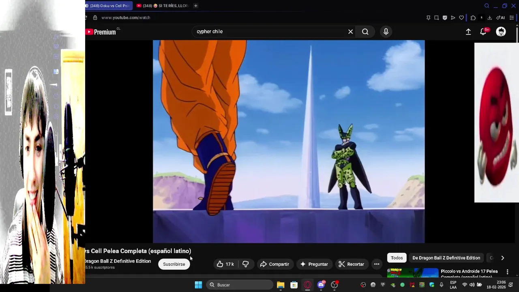This screenshot has width=519, height=292.
Task: Open the Dragon Ball Z Definitive Edition channel link
Action: pos(118,261)
